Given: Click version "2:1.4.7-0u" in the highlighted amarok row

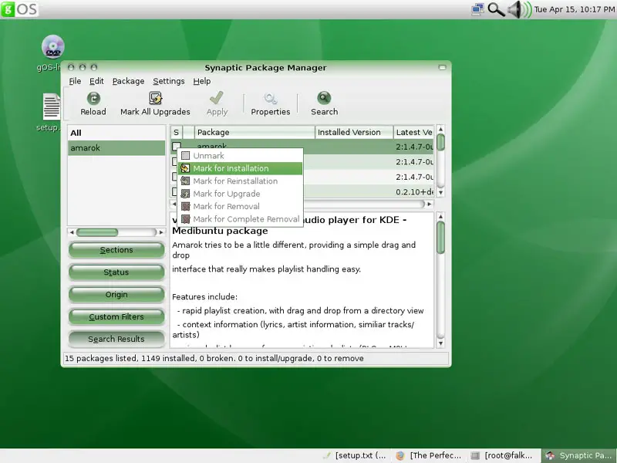Looking at the screenshot, I should [x=414, y=147].
